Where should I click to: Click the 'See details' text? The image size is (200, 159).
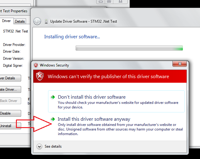[x=53, y=146]
